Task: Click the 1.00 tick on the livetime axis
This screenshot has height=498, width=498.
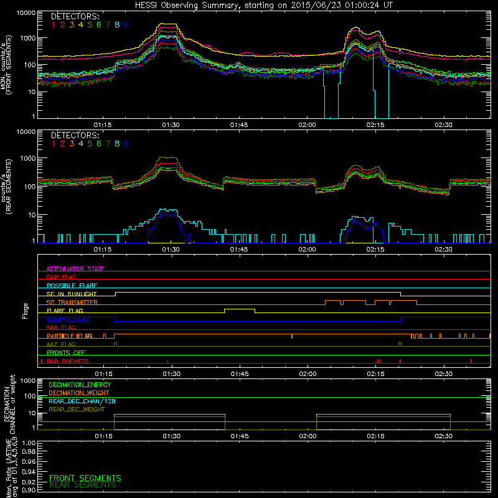Action: [29, 443]
